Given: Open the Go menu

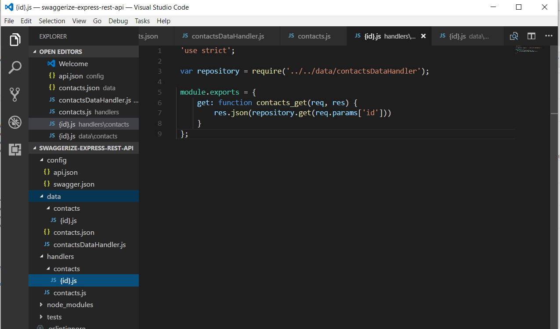Looking at the screenshot, I should tap(97, 21).
